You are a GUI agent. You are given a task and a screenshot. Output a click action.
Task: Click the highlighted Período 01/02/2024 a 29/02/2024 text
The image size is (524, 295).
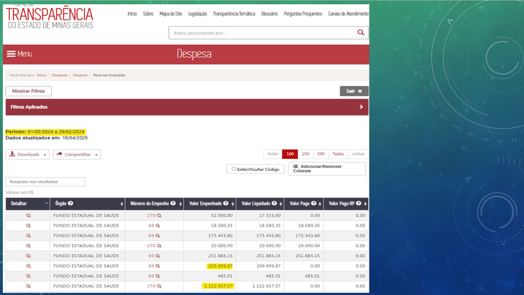(x=45, y=132)
